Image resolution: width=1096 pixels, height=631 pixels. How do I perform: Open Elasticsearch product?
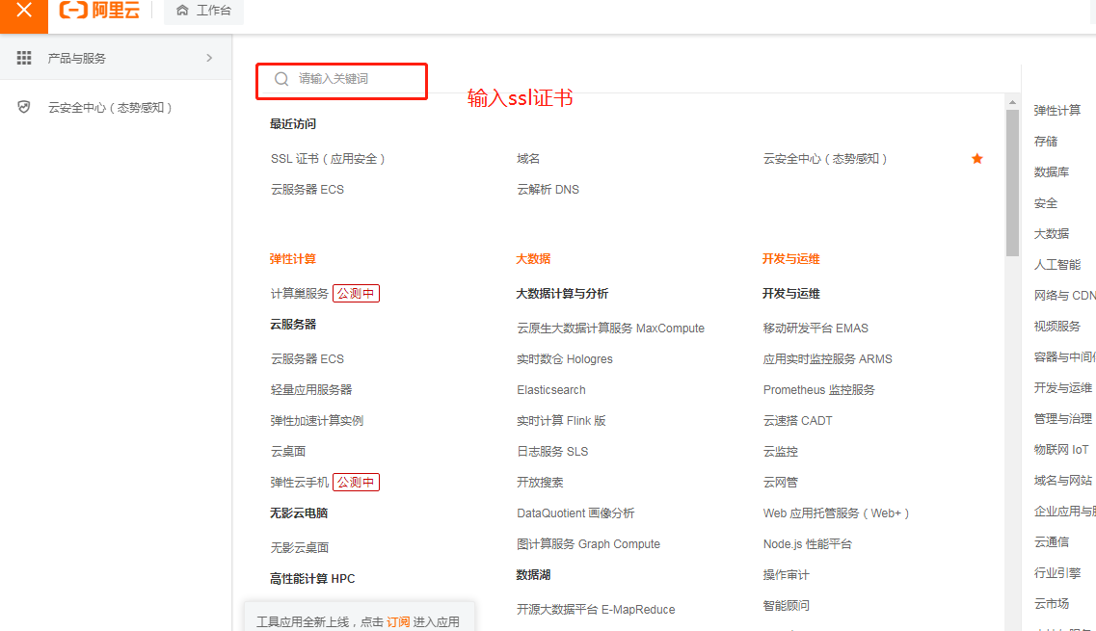[551, 390]
